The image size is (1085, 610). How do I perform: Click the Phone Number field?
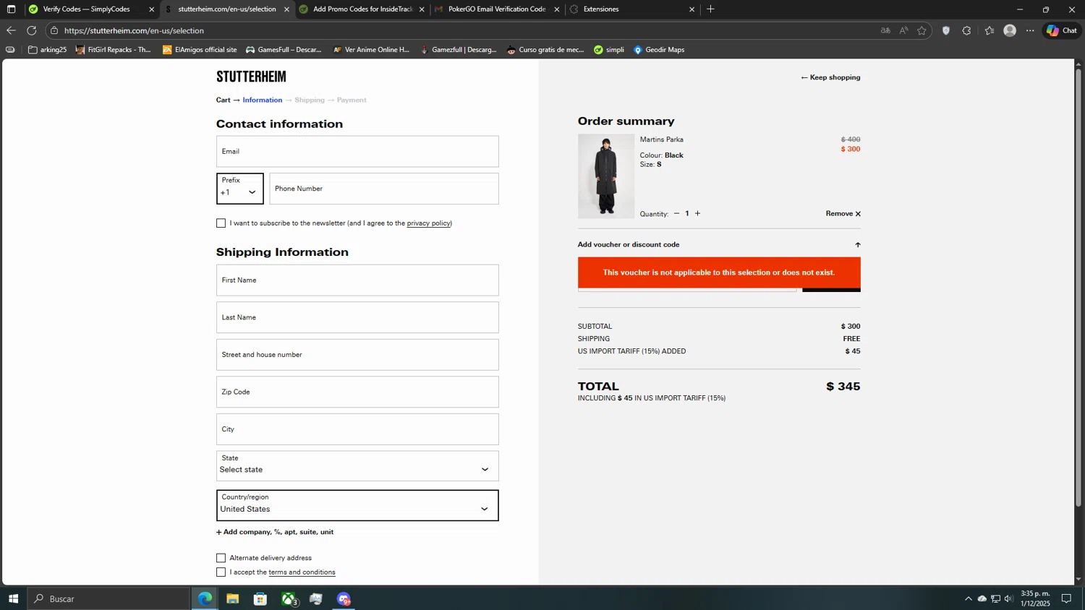pos(384,189)
